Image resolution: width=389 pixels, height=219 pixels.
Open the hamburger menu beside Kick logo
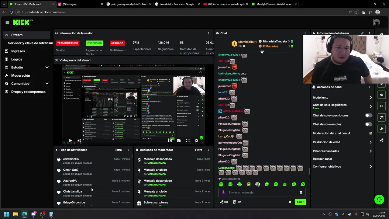pos(7,22)
